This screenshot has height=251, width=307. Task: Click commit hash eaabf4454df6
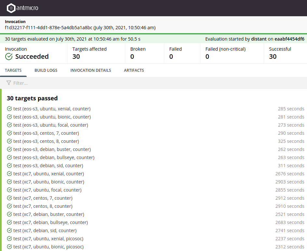pos(289,39)
